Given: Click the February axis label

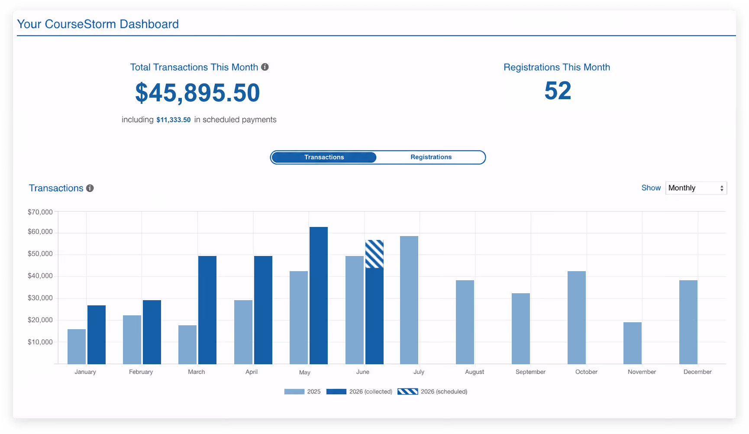Looking at the screenshot, I should (x=141, y=372).
